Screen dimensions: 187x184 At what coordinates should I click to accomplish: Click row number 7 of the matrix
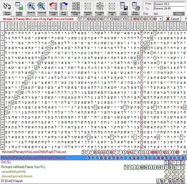click(x=2, y=63)
